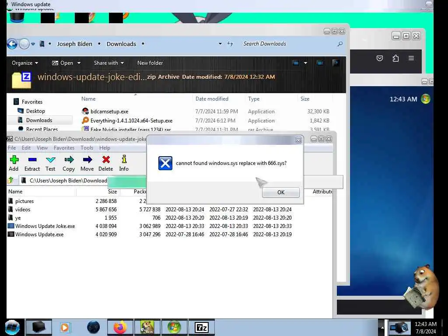Open Firefox hamburger menu

411,58
